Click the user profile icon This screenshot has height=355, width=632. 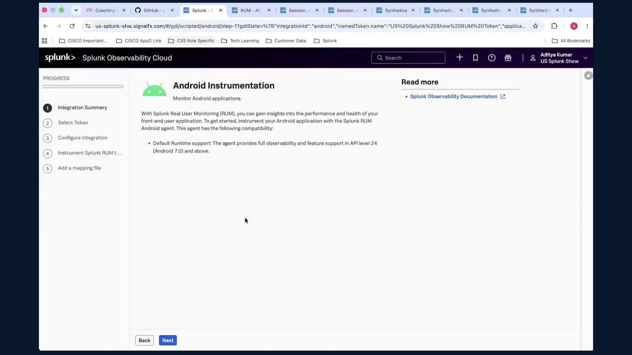(x=533, y=58)
